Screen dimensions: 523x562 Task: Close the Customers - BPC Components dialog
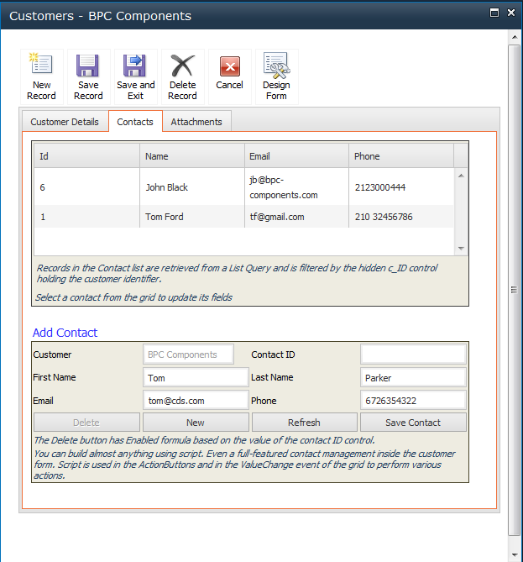(x=511, y=13)
